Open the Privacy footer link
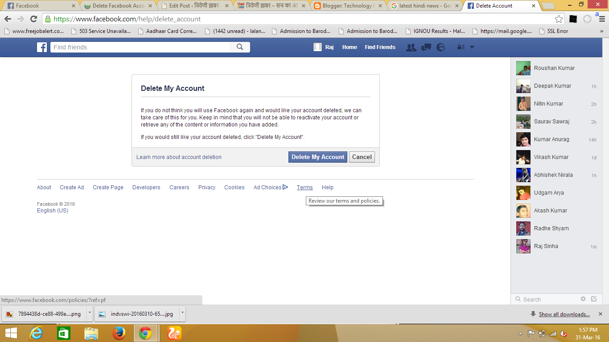This screenshot has width=609, height=342. tap(207, 187)
